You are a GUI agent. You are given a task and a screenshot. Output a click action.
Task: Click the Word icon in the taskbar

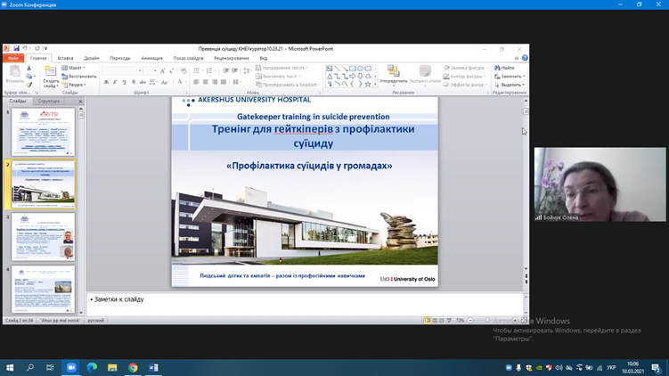click(153, 367)
